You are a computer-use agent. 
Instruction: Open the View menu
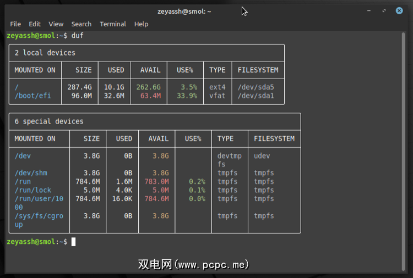(56, 24)
